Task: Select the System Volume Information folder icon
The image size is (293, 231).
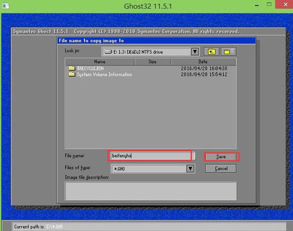Action: [72, 74]
